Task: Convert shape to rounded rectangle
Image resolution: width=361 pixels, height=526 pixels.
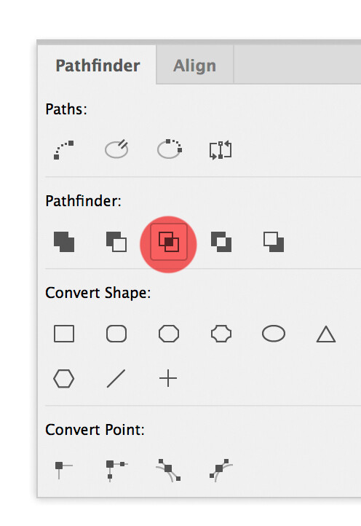Action: point(116,334)
